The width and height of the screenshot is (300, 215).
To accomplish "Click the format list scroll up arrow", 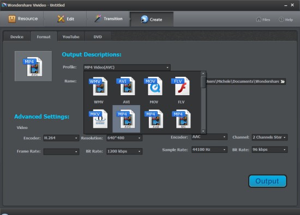I will pos(203,73).
